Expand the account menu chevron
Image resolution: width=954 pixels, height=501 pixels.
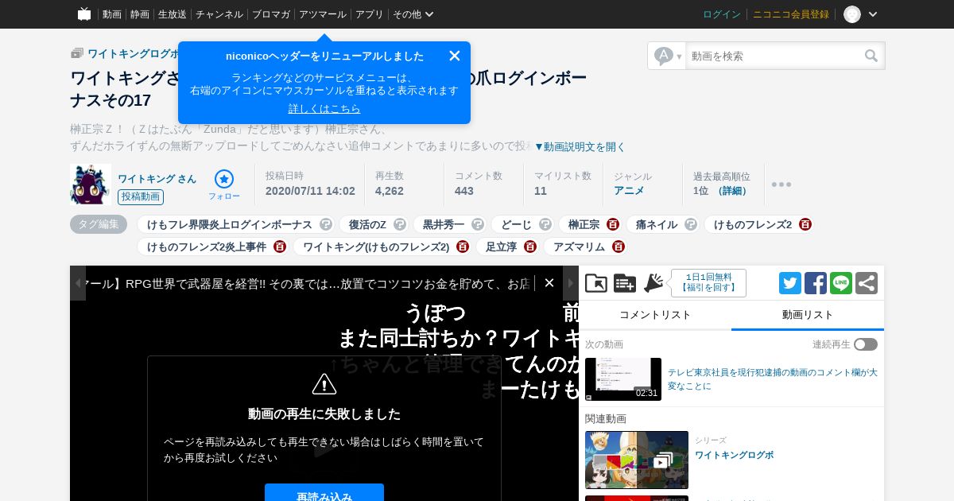pos(873,14)
